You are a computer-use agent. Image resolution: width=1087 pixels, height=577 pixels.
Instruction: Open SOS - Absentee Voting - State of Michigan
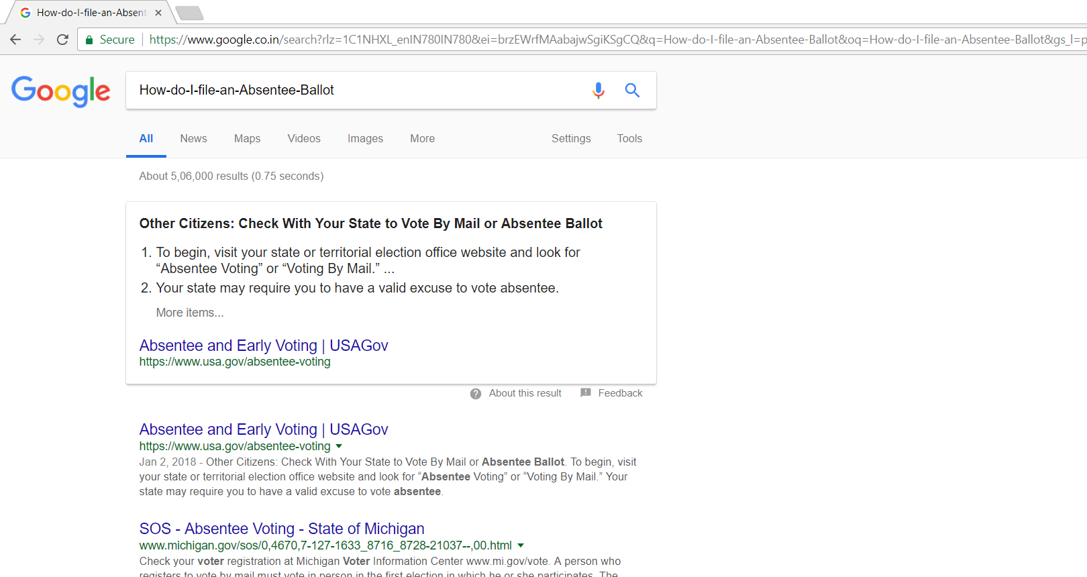pos(282,529)
